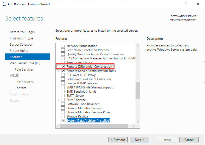Enable the RPC over HTTP Proxy checkbox
The image size is (205, 145).
[x=63, y=75]
